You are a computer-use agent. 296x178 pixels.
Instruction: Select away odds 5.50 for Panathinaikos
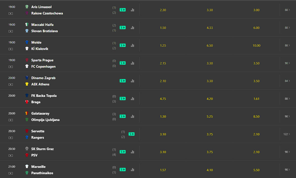point(256,170)
